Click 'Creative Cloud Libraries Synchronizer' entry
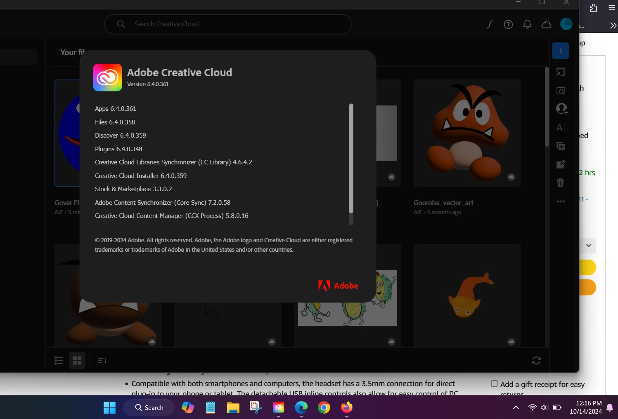The width and height of the screenshot is (618, 419). click(173, 162)
